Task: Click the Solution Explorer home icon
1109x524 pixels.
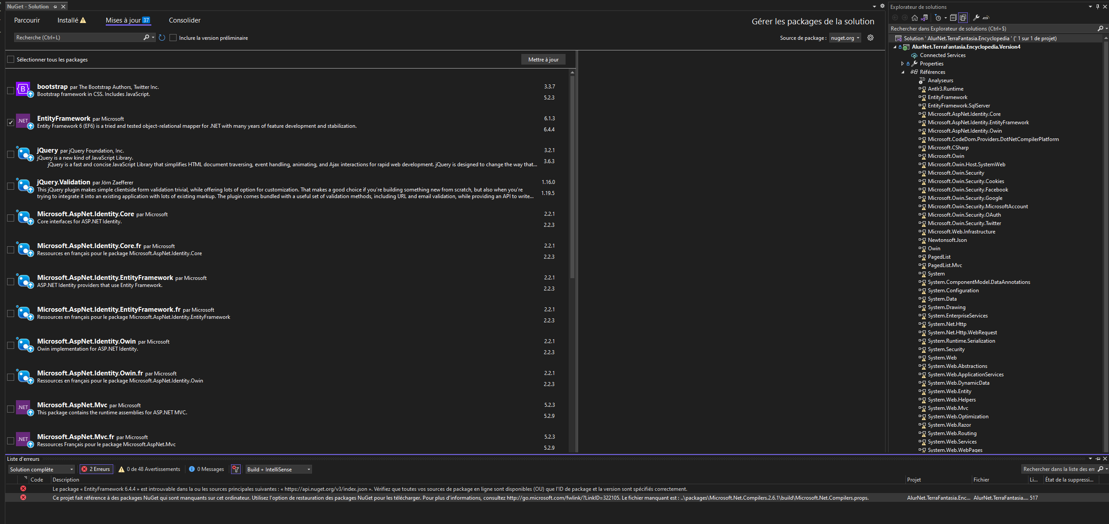Action: coord(914,18)
